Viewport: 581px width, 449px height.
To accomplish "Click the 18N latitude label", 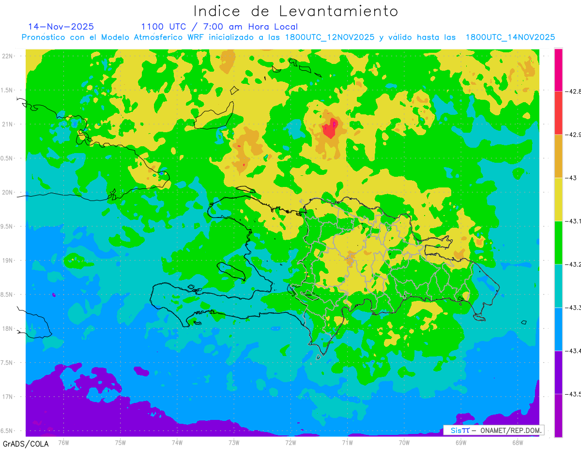I will [8, 328].
